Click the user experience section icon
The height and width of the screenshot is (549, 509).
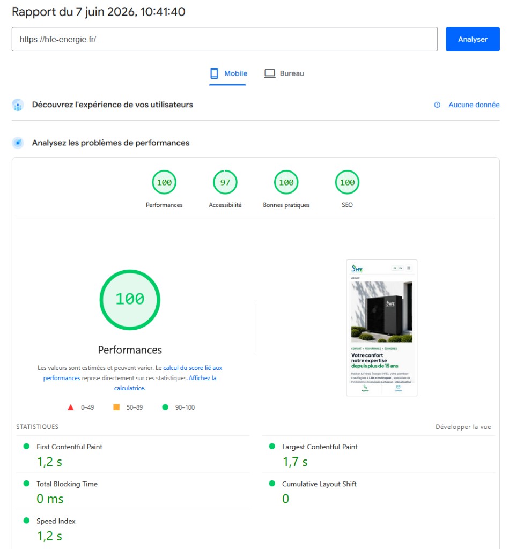click(x=18, y=105)
